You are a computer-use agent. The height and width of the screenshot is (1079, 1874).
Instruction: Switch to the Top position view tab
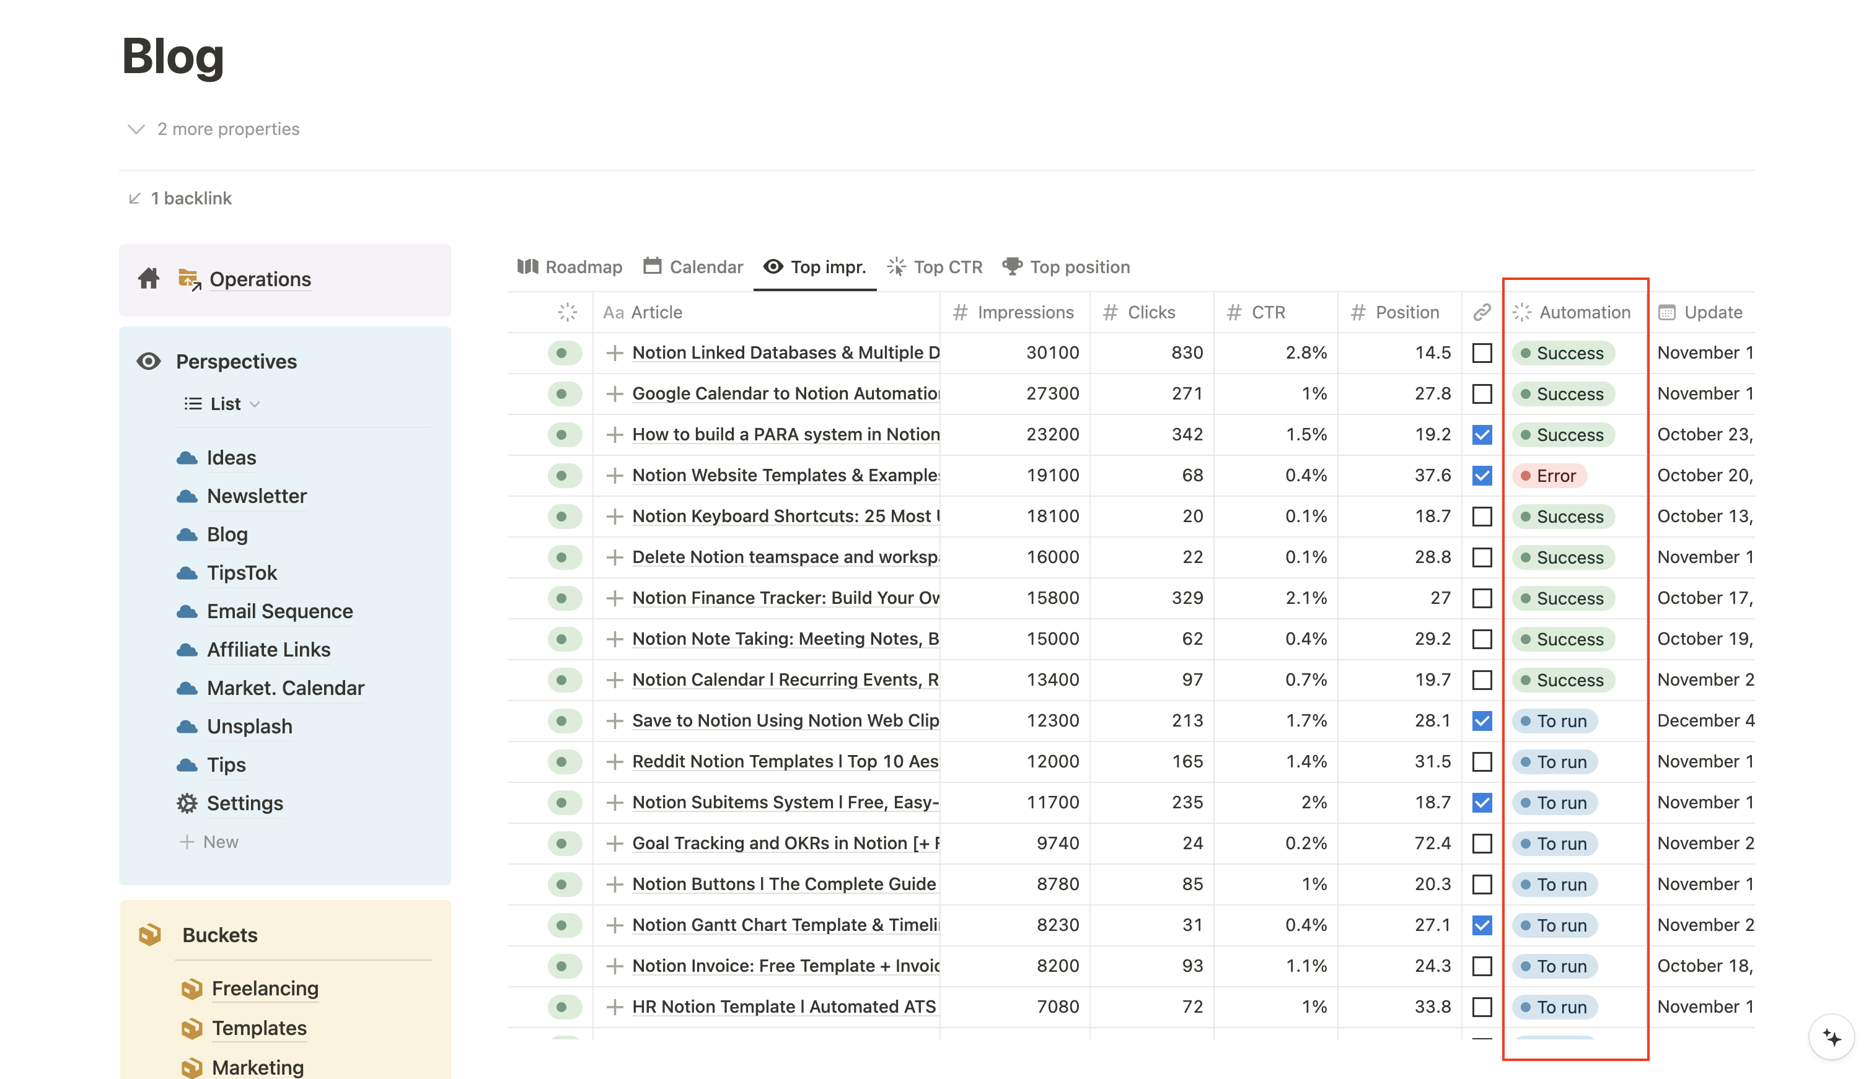click(x=1066, y=267)
